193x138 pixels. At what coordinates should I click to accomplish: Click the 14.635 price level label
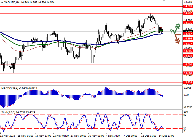[188, 23]
